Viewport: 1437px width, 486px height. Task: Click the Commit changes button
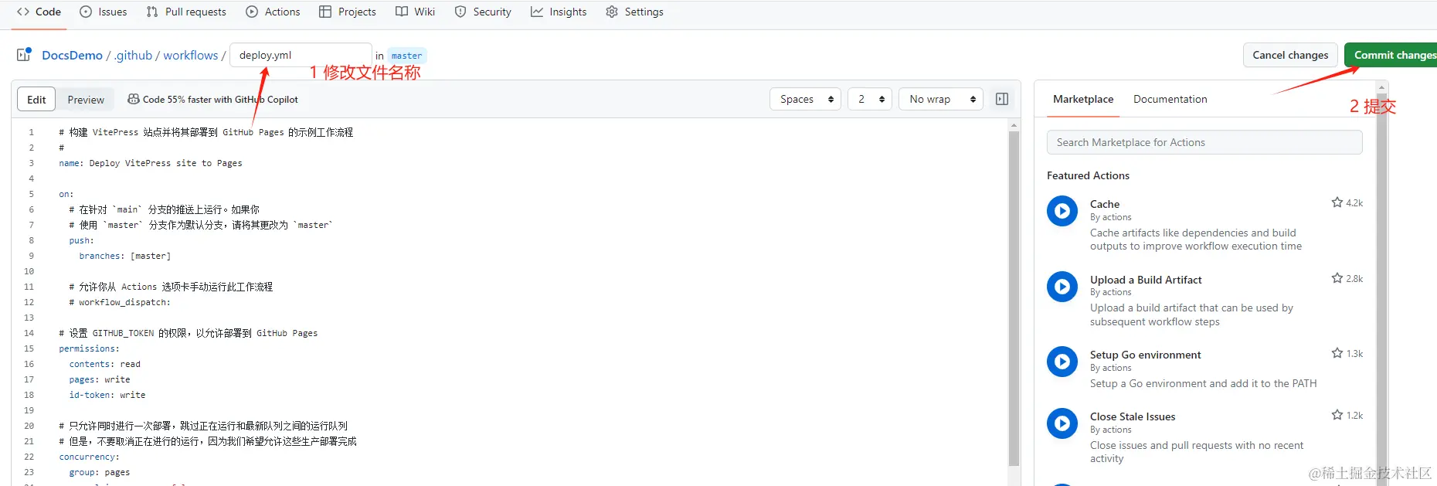tap(1391, 55)
